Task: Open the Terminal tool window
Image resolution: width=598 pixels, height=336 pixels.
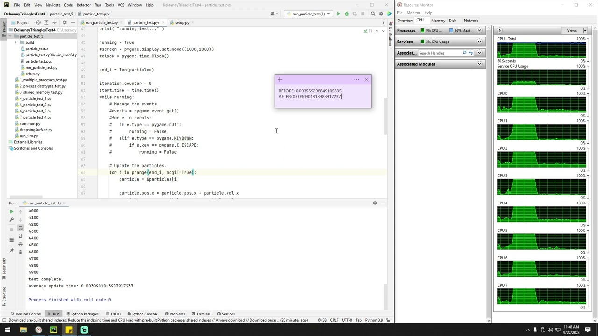Action: 200,314
